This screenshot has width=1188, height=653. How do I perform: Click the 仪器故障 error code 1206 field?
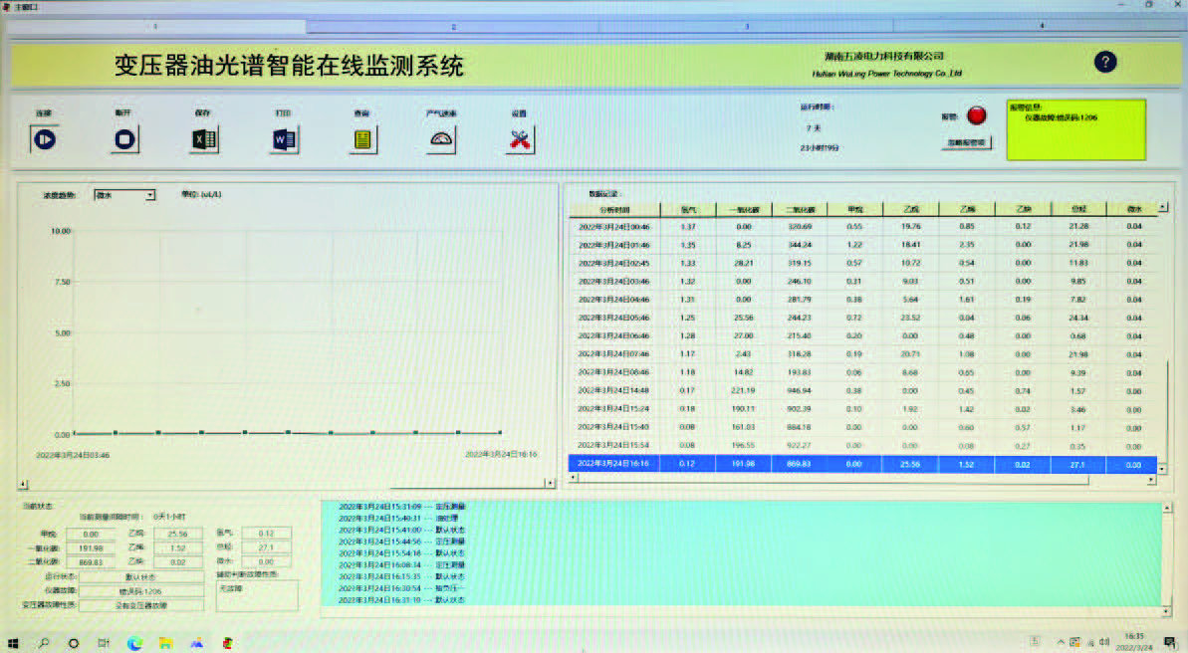[141, 591]
